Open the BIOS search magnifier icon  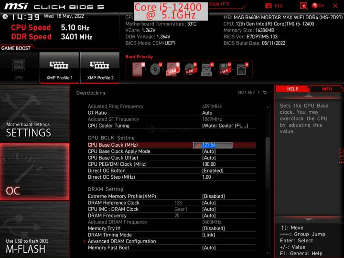(303, 5)
